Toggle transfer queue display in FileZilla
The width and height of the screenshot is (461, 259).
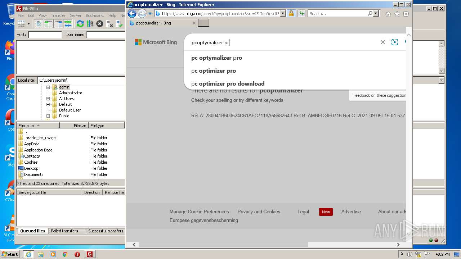(x=68, y=24)
